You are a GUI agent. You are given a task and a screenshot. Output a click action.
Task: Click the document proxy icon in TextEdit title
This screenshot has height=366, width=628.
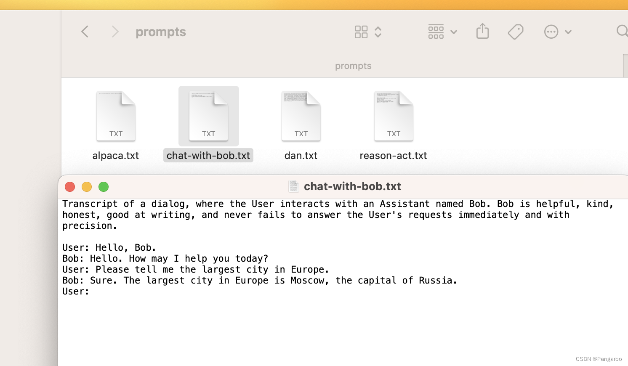coord(294,186)
